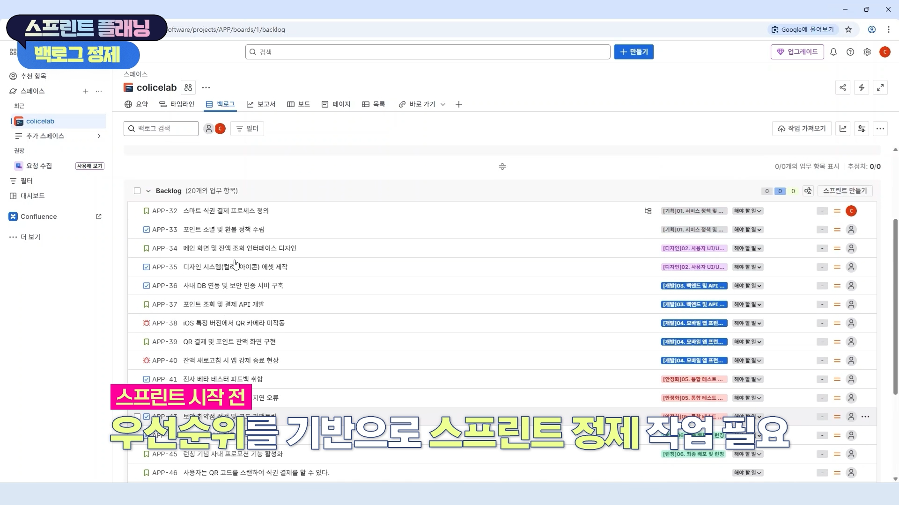Click the insights chart icon beside 작업 가져오기

click(x=843, y=129)
